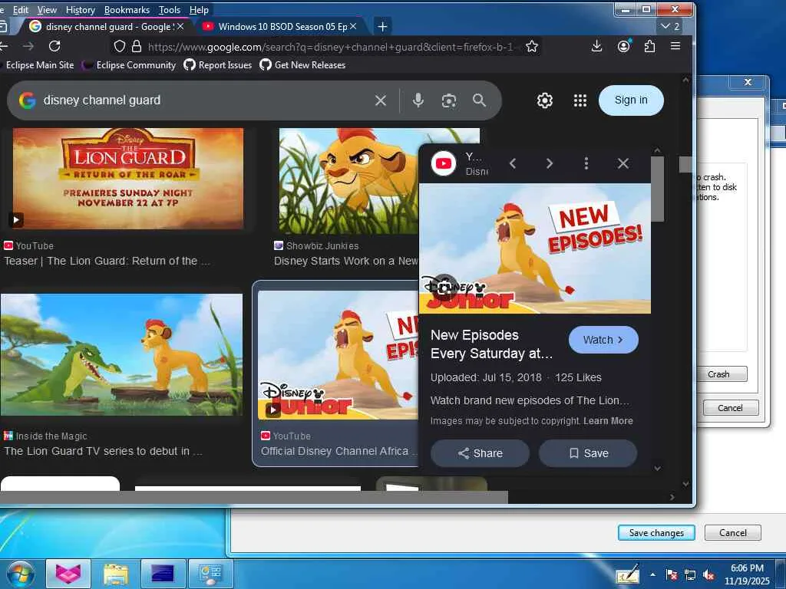Open the muted volume tray icon
This screenshot has height=589, width=786.
click(708, 575)
